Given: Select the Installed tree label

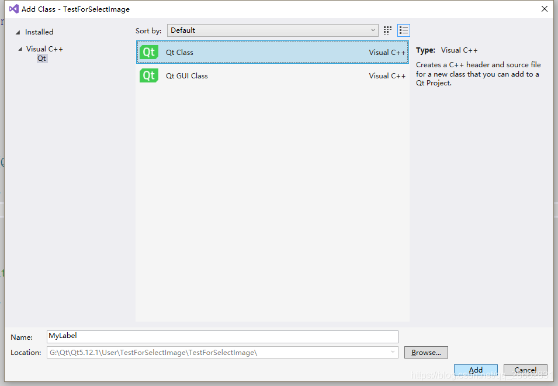Looking at the screenshot, I should 39,32.
